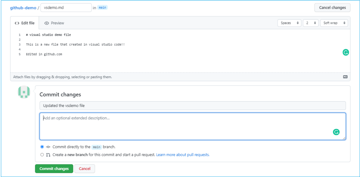Image resolution: width=360 pixels, height=177 pixels.
Task: Click the Grammarly icon in the description box
Action: (x=336, y=132)
